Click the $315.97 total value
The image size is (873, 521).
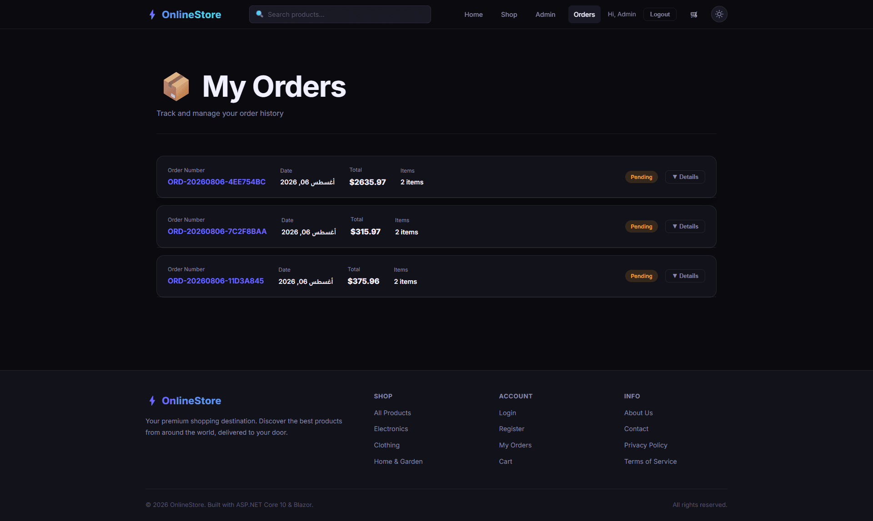365,232
